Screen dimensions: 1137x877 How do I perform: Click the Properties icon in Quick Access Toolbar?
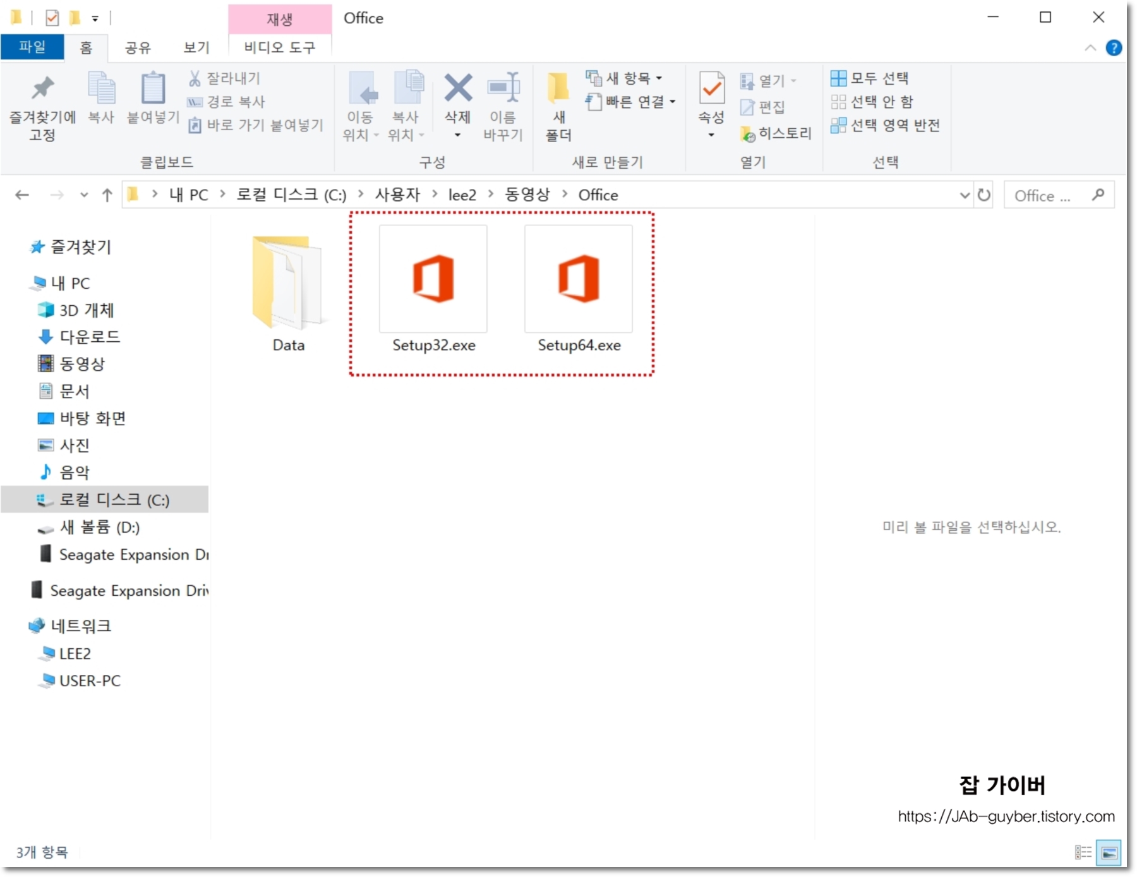point(52,18)
